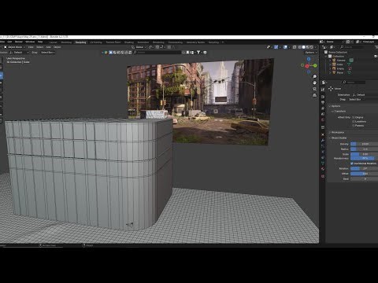Open the shading options dropdown arrow
The image size is (378, 283).
316,47
